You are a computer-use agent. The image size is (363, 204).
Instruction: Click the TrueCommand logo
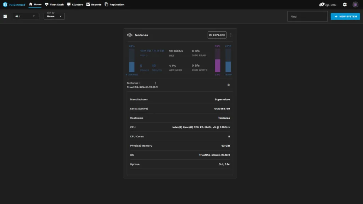coord(12,5)
